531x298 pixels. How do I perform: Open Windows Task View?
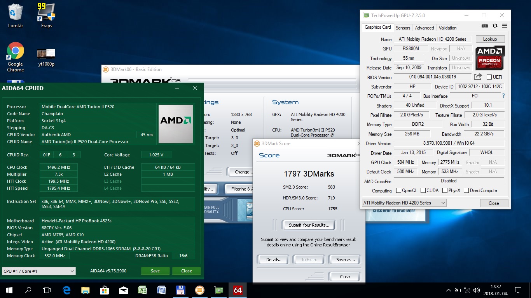47,290
